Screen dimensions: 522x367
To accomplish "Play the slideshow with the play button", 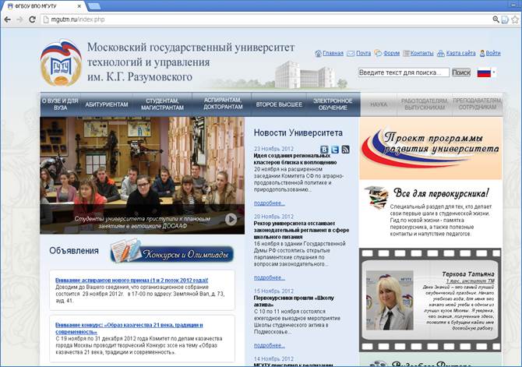I will 231,219.
